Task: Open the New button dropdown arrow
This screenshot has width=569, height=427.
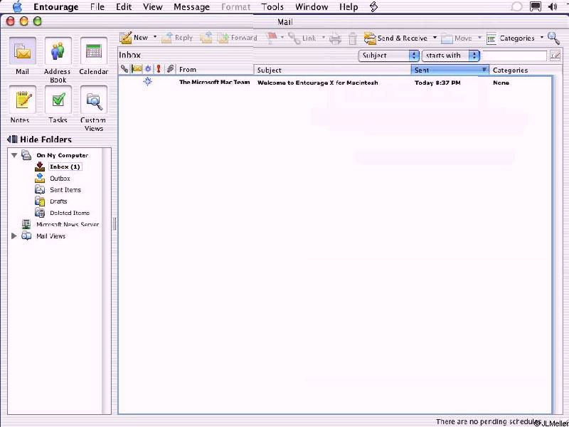Action: (x=155, y=37)
